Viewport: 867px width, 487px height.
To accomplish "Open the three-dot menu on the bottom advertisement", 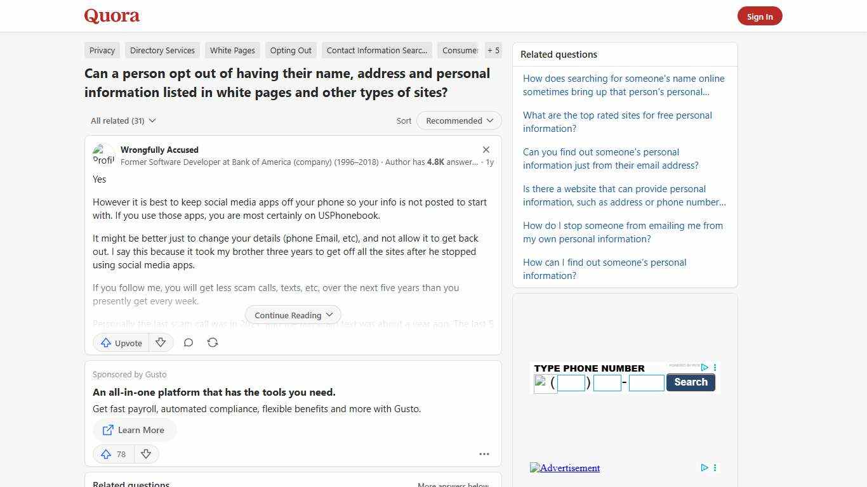I will pyautogui.click(x=715, y=468).
